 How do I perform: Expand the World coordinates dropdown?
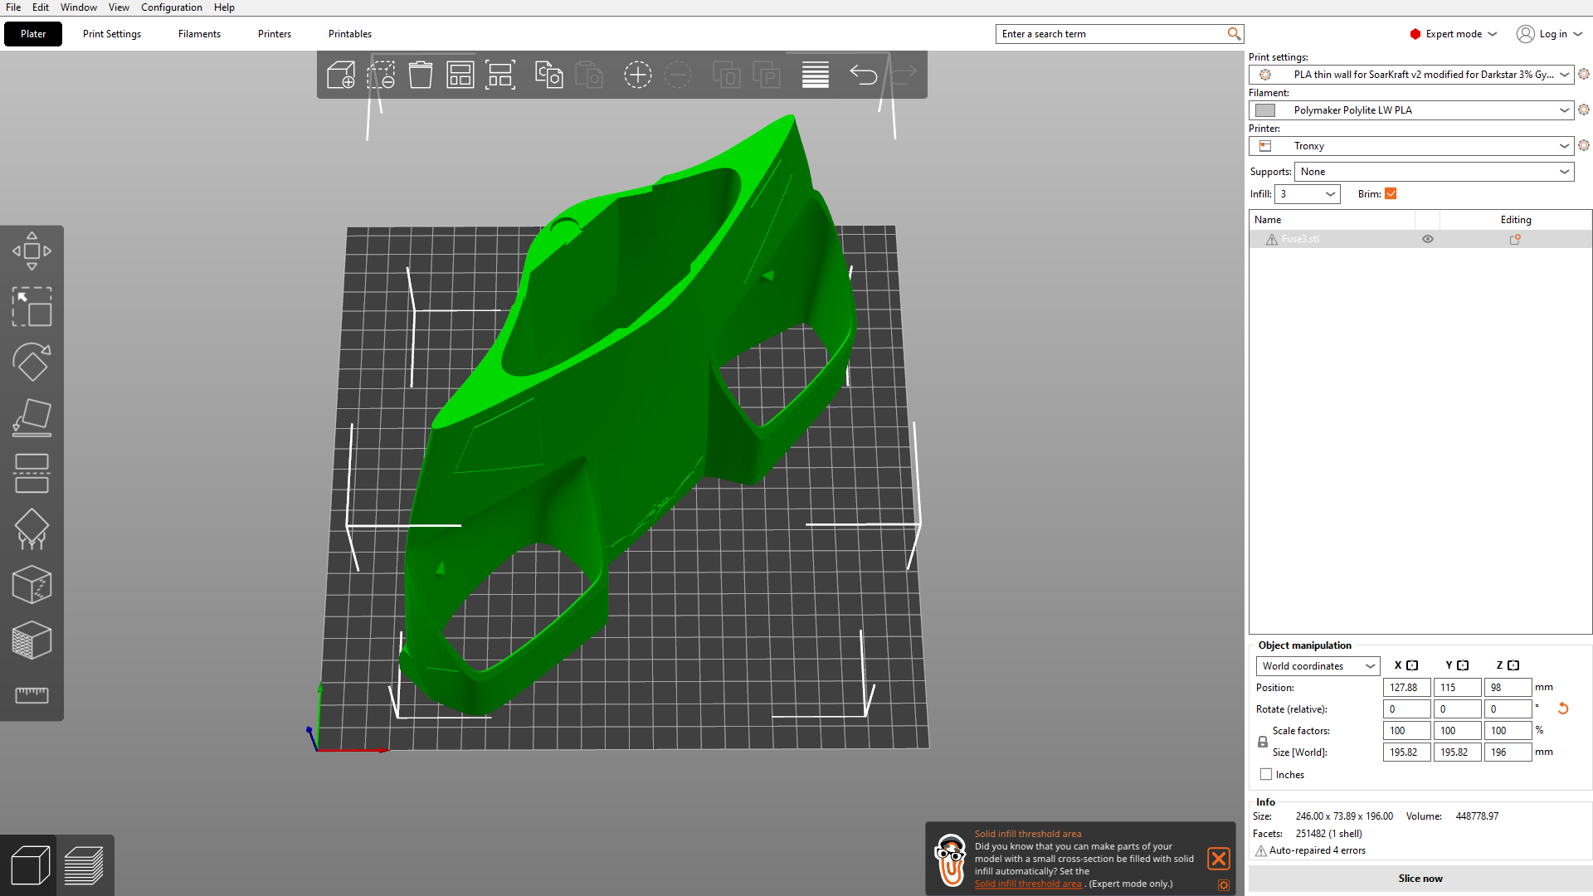[x=1318, y=666]
